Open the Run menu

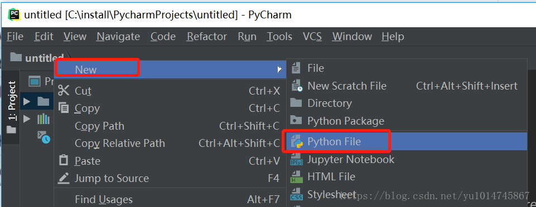(x=247, y=37)
